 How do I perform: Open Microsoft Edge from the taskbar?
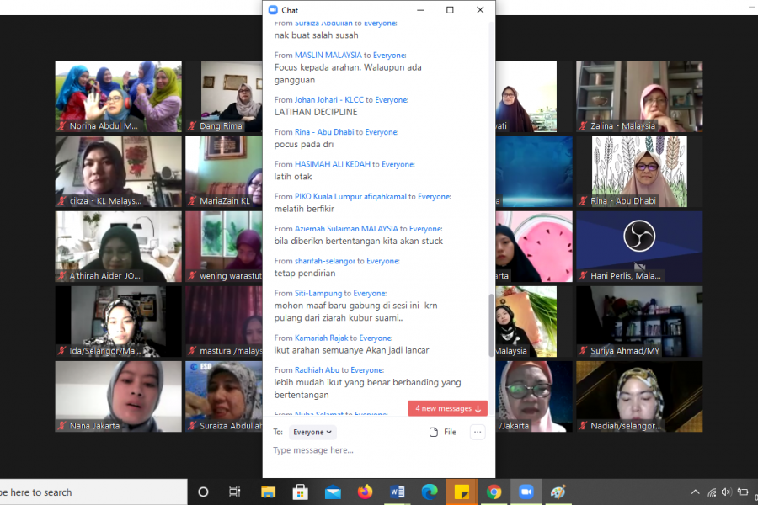430,492
